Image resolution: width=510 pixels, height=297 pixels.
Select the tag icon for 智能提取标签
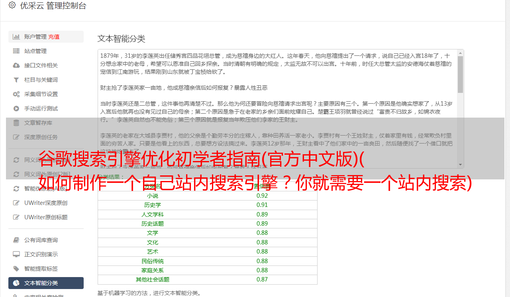point(16,269)
